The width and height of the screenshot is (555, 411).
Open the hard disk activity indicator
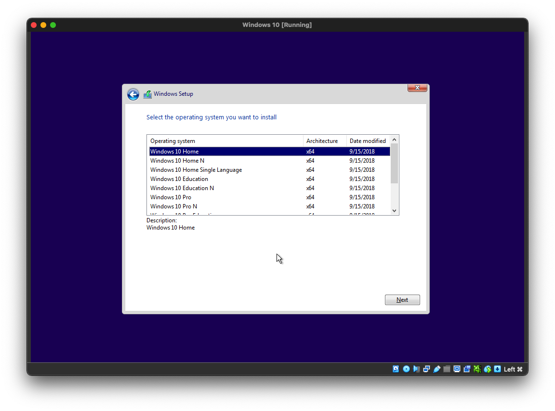coord(396,369)
